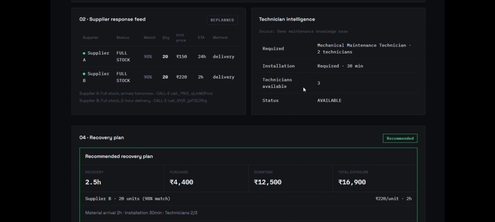
Task: Click quantity 20 in Supplier B row
Action: pyautogui.click(x=165, y=77)
